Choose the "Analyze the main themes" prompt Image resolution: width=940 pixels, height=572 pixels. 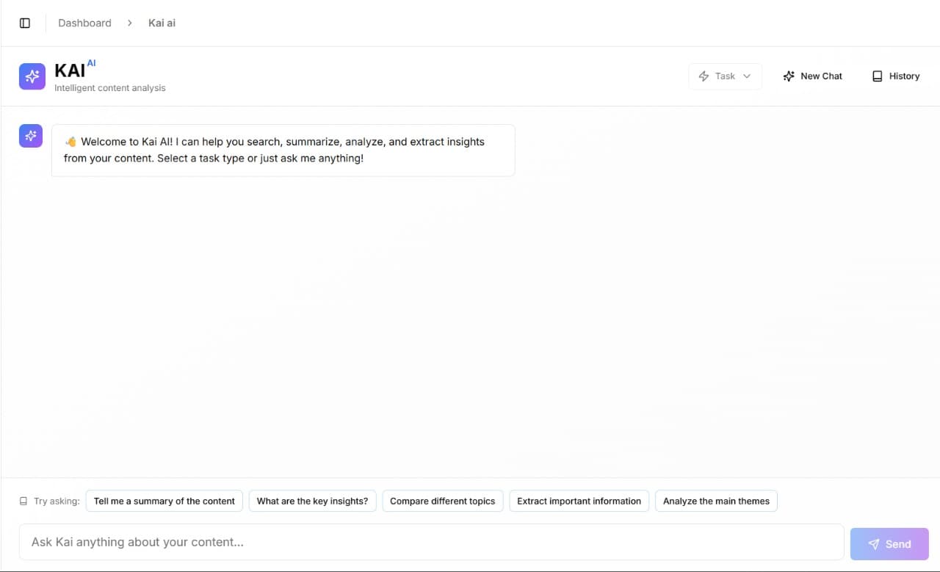(716, 502)
